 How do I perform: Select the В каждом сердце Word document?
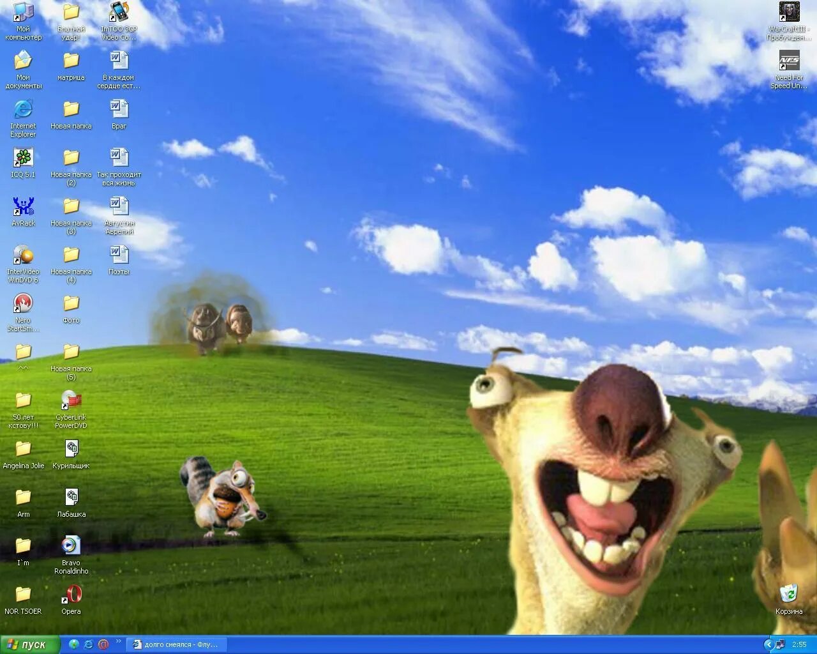point(119,70)
